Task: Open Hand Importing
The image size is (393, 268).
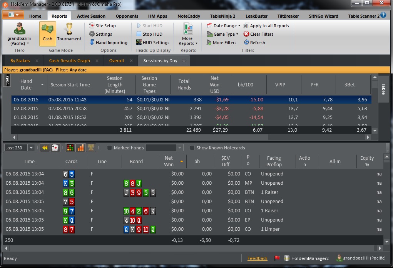Action: click(x=108, y=43)
